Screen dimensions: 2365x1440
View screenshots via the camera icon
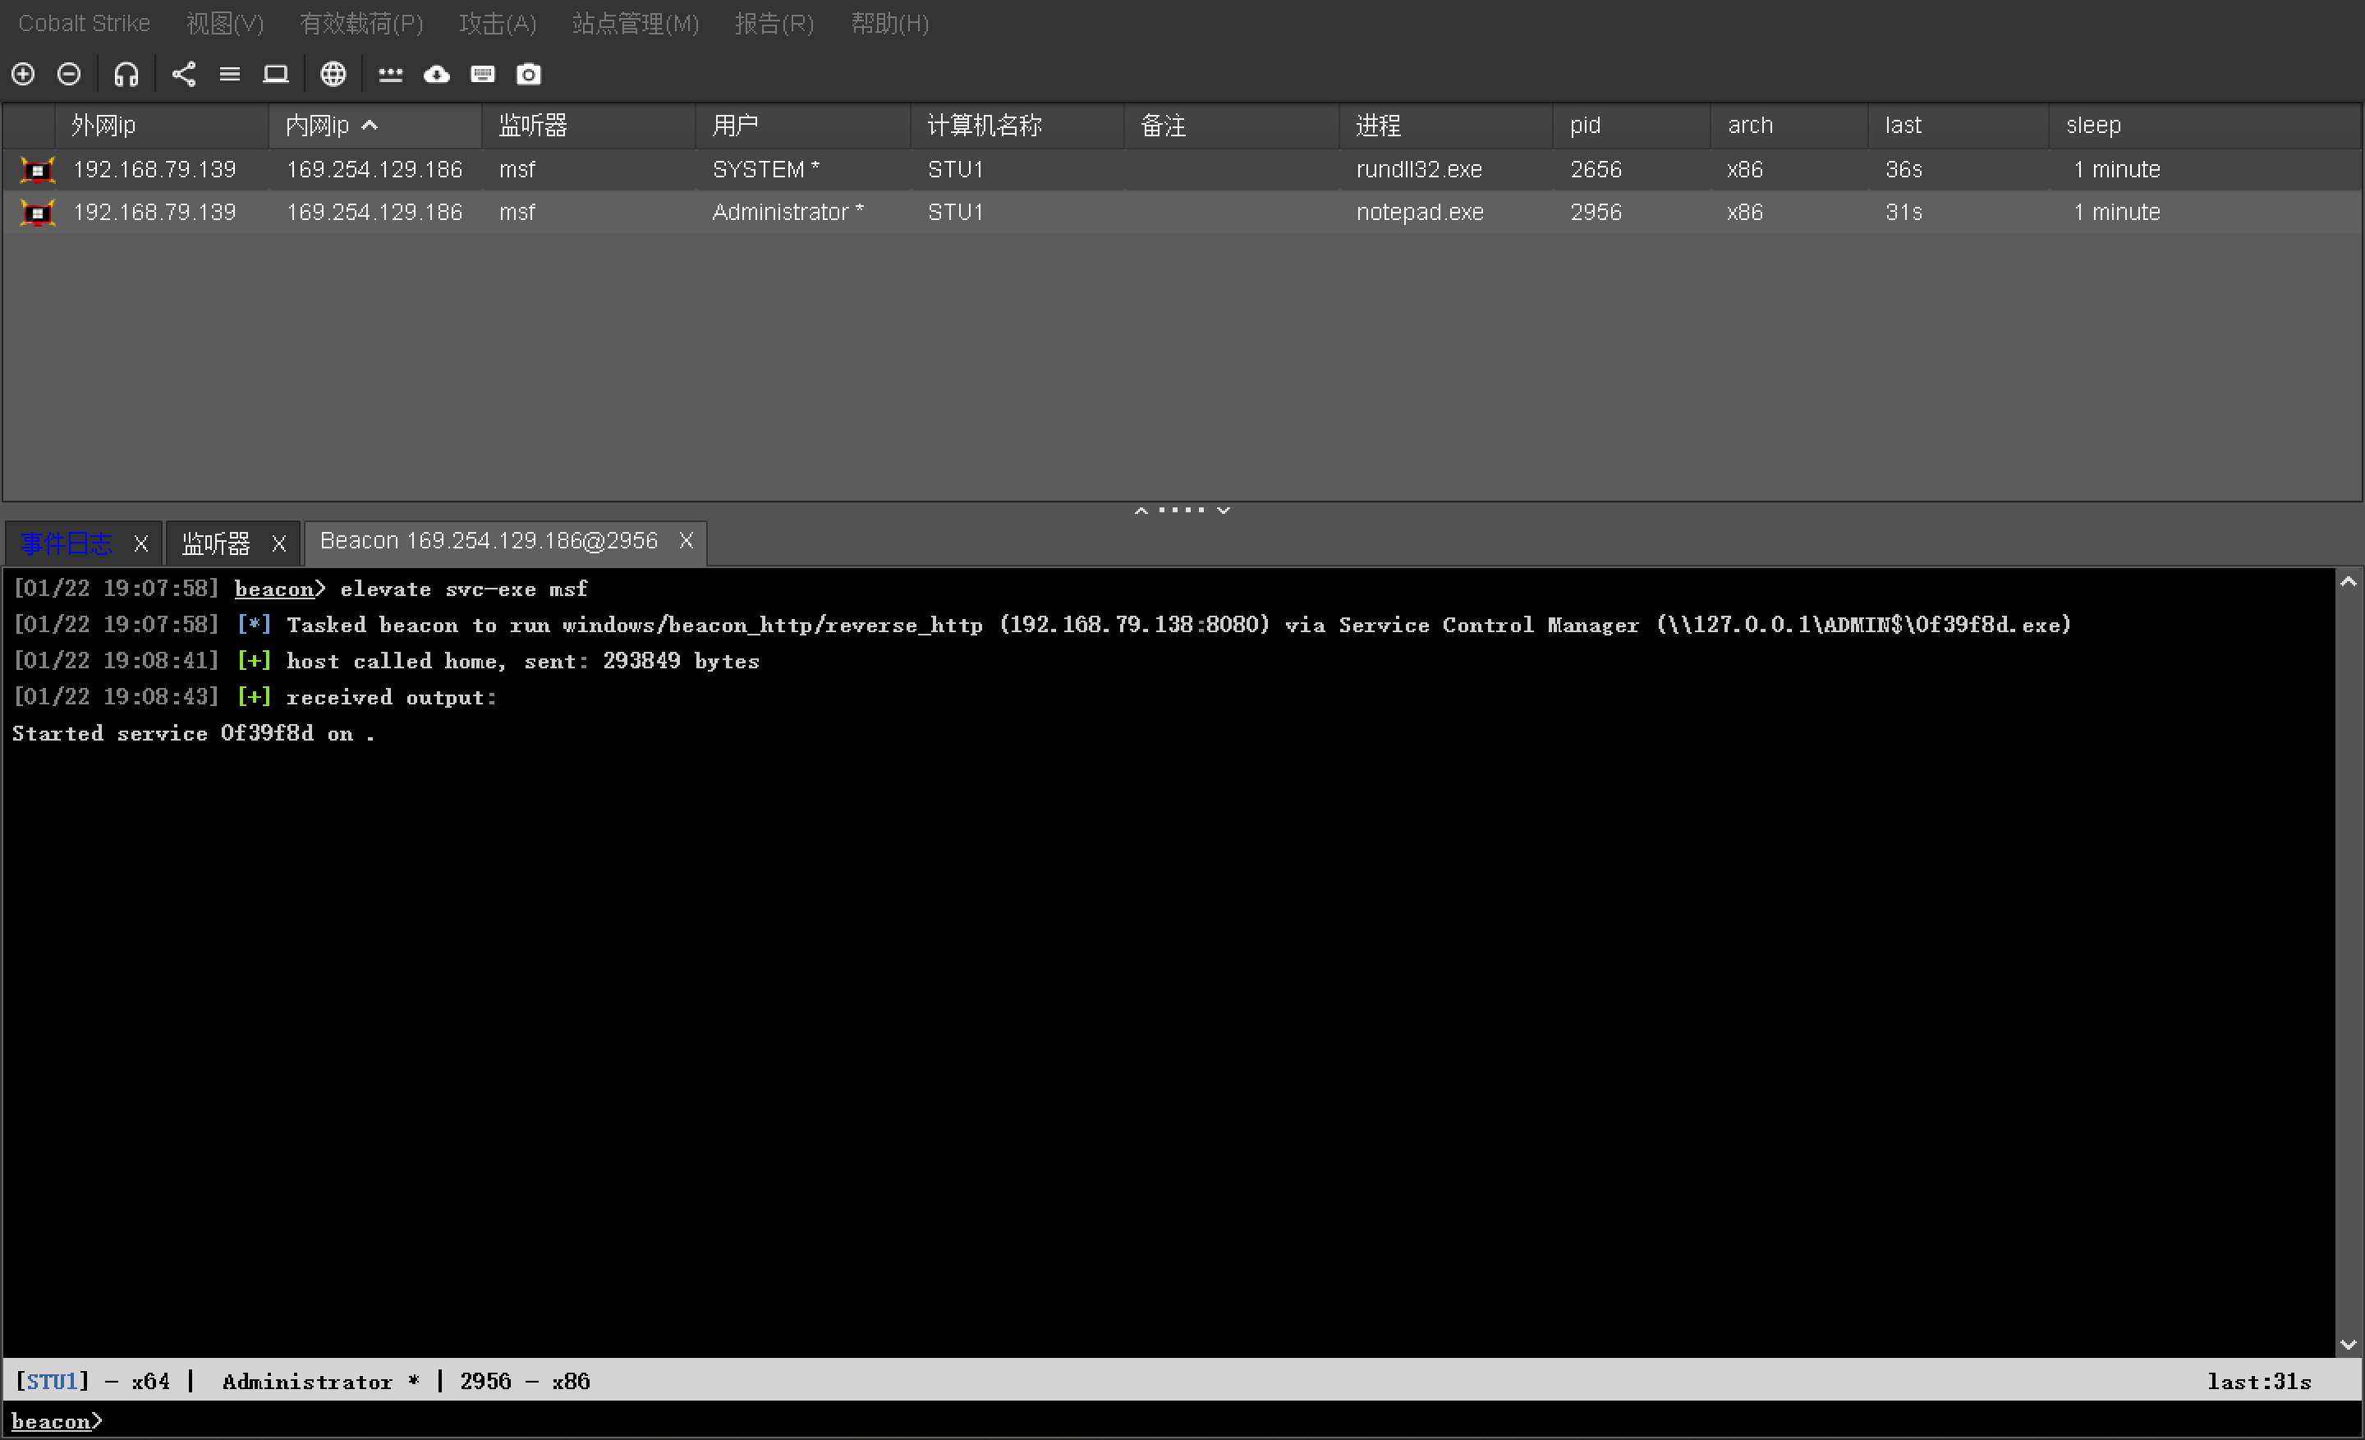(529, 74)
